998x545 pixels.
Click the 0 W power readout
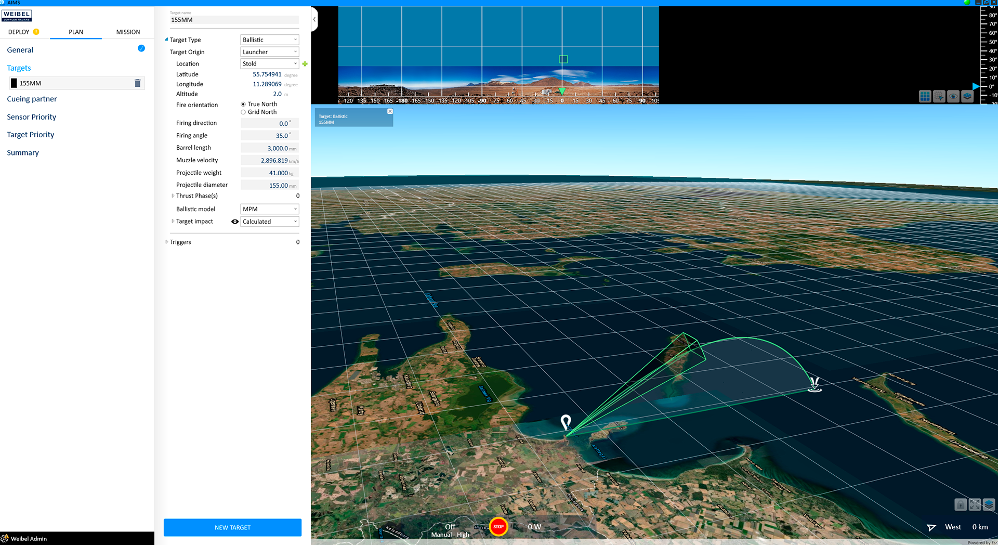[x=534, y=527]
